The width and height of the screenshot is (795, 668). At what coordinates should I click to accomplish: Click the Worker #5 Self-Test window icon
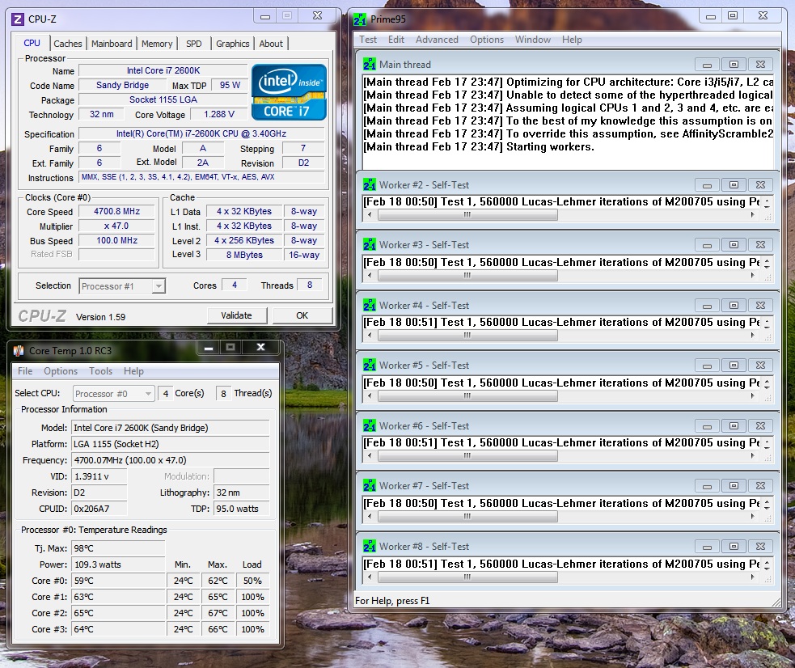tap(369, 366)
